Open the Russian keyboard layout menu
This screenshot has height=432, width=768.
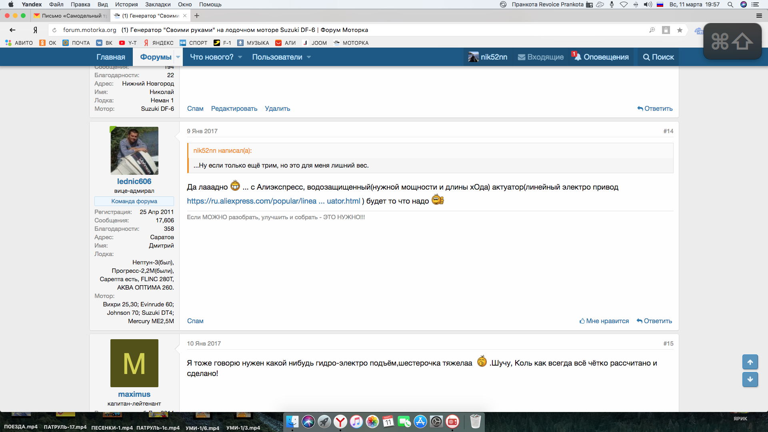pyautogui.click(x=660, y=4)
